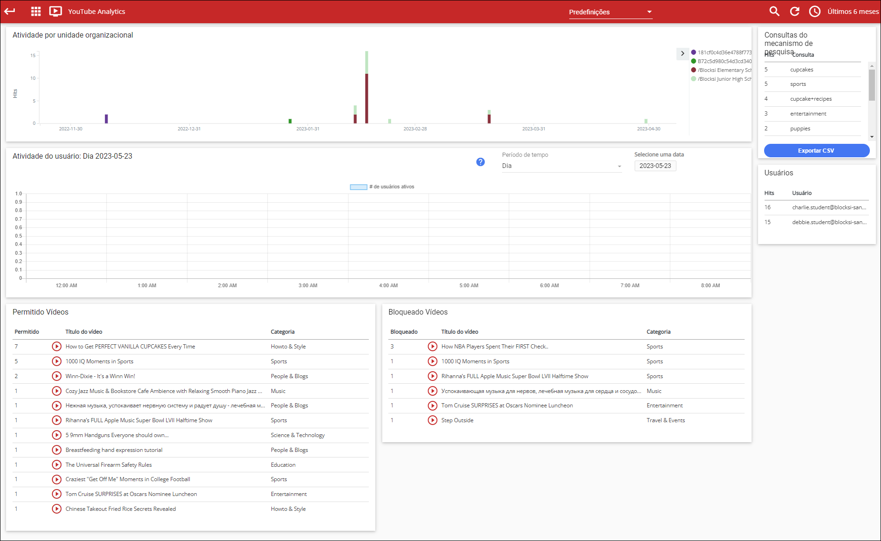The width and height of the screenshot is (881, 541).
Task: Select the 'sports' search query row
Action: click(x=813, y=84)
